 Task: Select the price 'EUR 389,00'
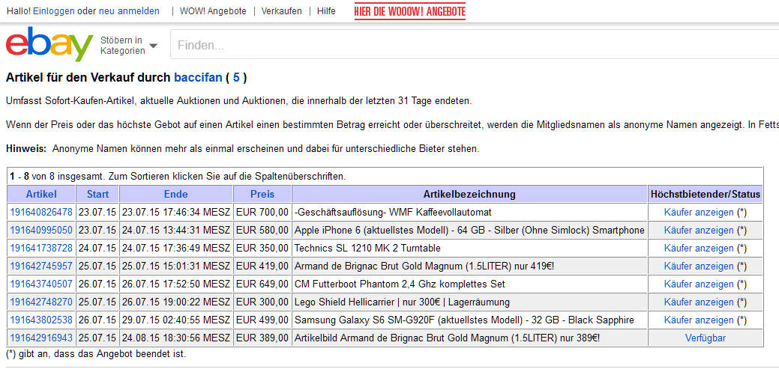click(x=262, y=338)
